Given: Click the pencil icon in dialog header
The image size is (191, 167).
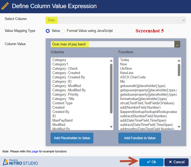Looking at the screenshot, I should click(x=5, y=6).
